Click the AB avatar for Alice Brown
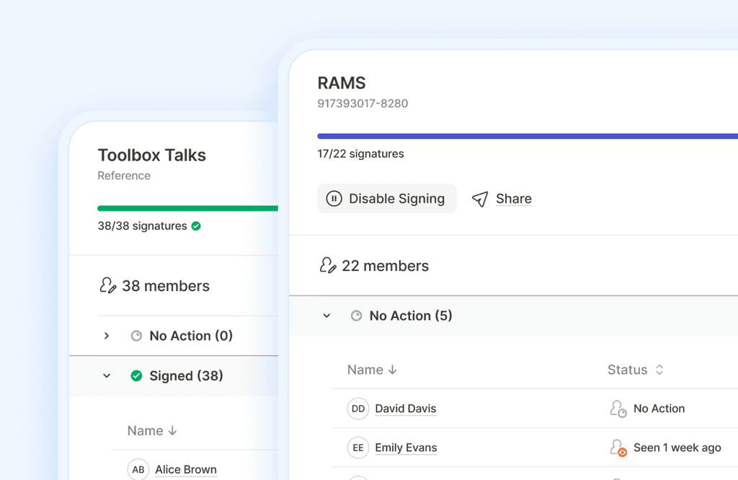The height and width of the screenshot is (480, 738). click(x=138, y=469)
